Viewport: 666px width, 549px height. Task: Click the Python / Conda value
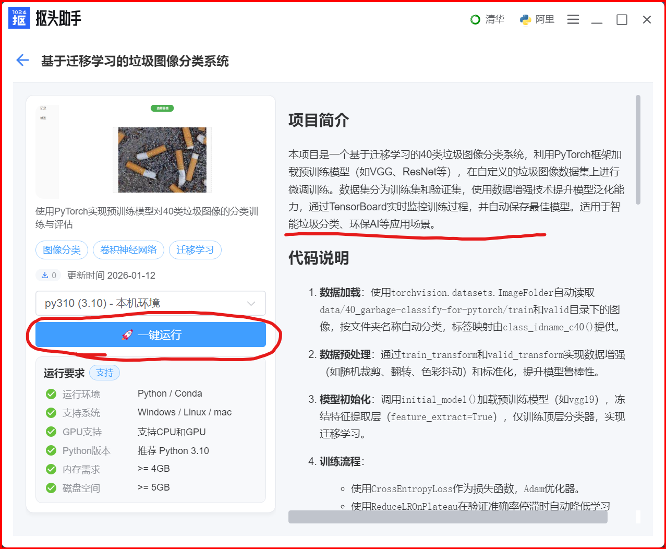point(170,393)
